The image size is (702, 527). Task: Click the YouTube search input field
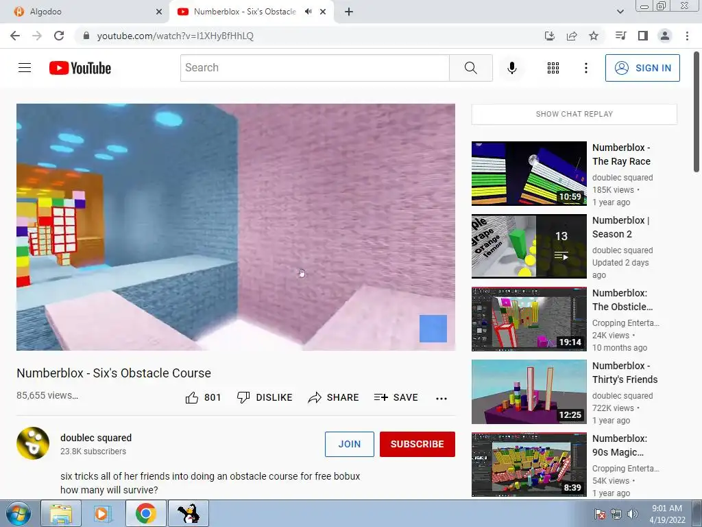(315, 68)
